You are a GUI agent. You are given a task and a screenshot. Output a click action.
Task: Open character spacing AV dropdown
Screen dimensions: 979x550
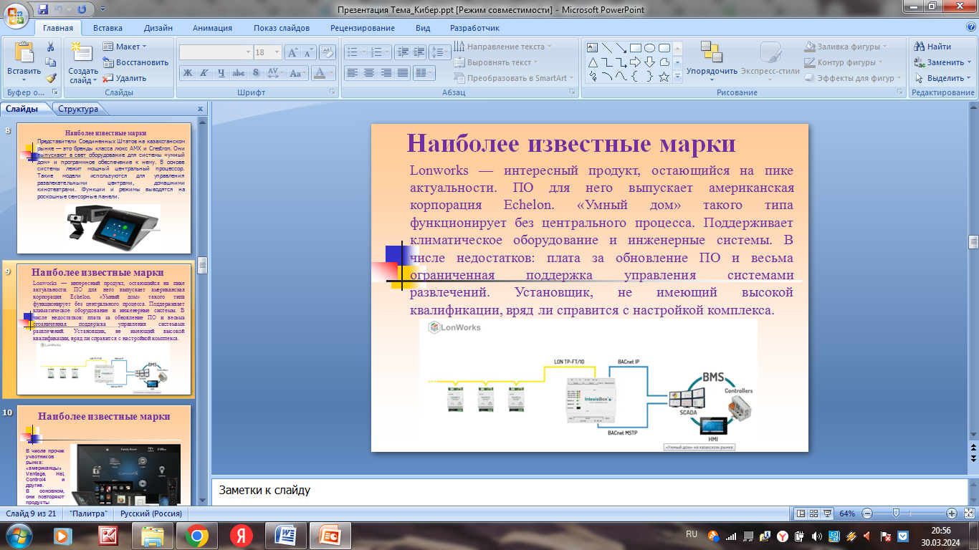coord(275,72)
